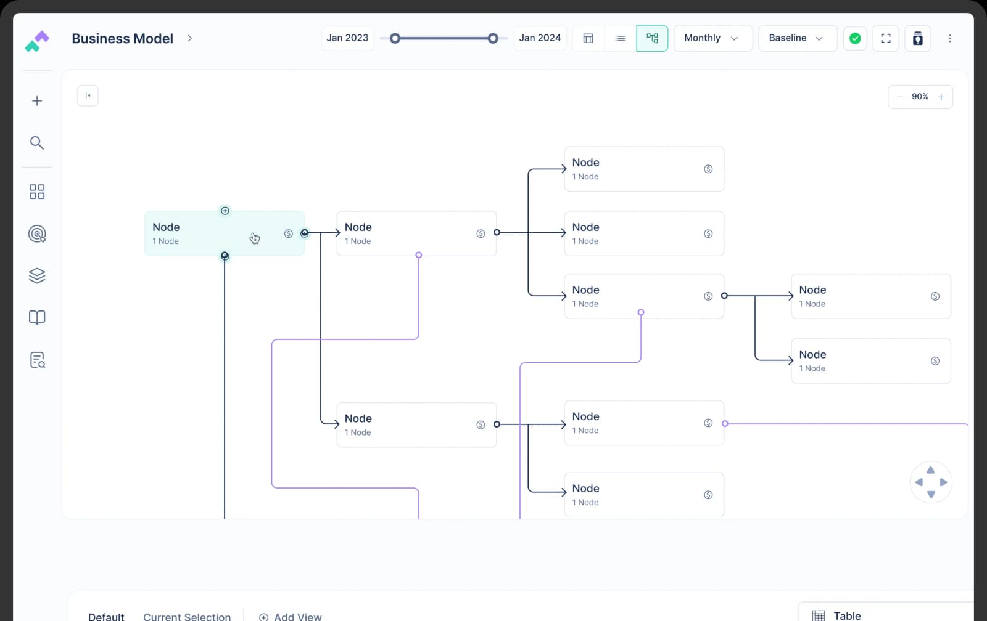Click the Jan 2023 start date field
Screen dimensions: 987x621
click(347, 38)
